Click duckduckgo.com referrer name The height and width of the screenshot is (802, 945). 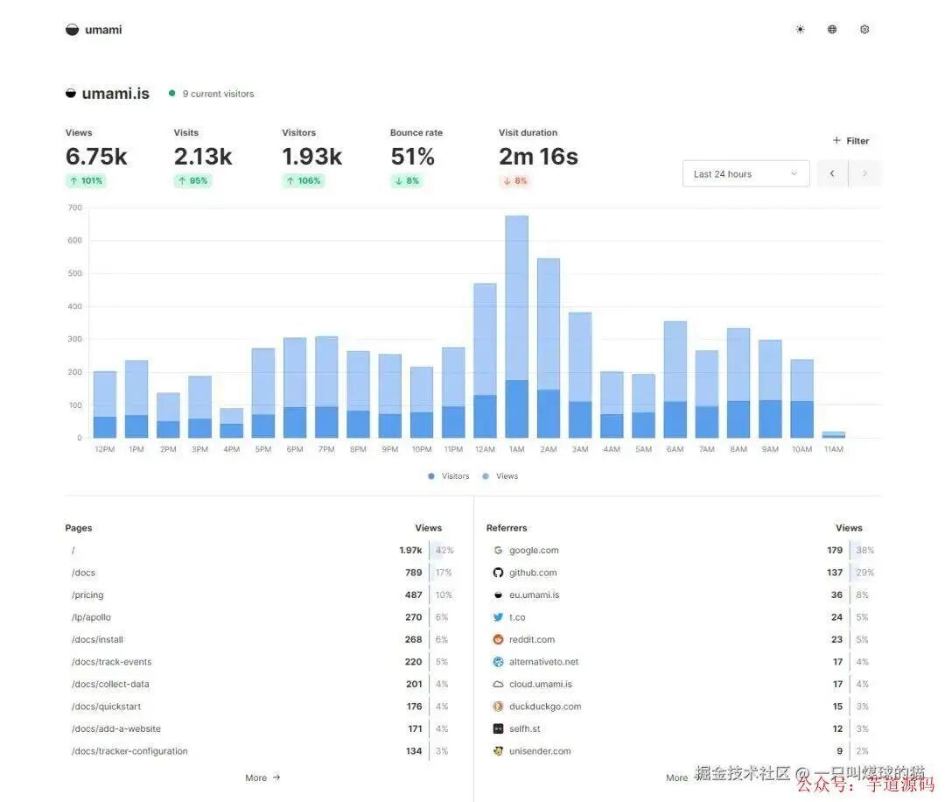[545, 706]
